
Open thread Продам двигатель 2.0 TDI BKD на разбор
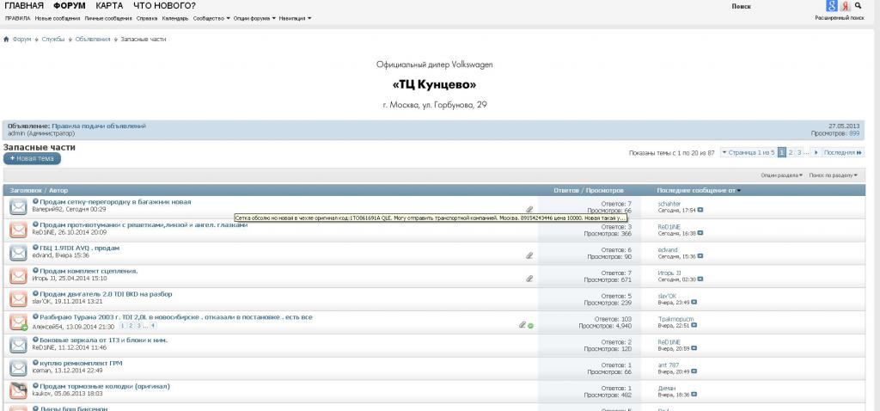(x=106, y=294)
